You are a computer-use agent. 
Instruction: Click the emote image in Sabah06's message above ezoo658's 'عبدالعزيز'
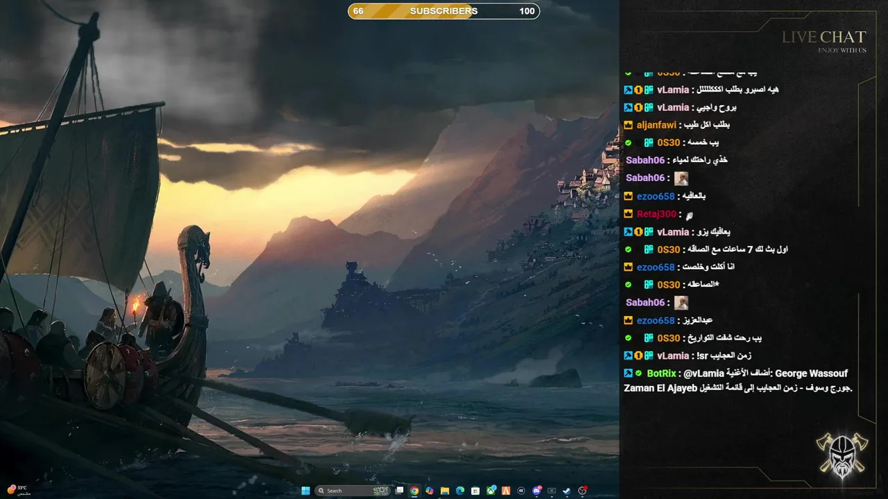(681, 303)
